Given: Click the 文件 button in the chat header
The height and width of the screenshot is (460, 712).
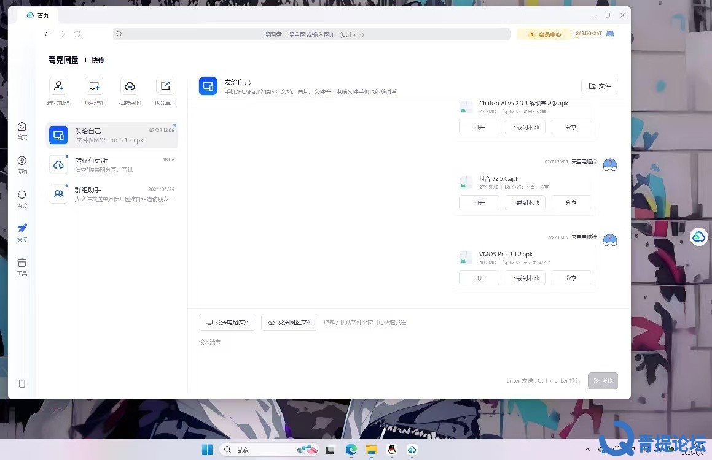Looking at the screenshot, I should [x=600, y=86].
